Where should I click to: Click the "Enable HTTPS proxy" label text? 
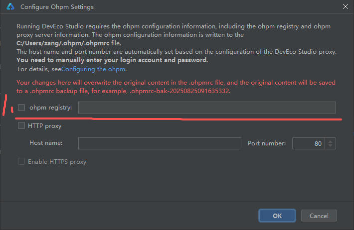[57, 161]
